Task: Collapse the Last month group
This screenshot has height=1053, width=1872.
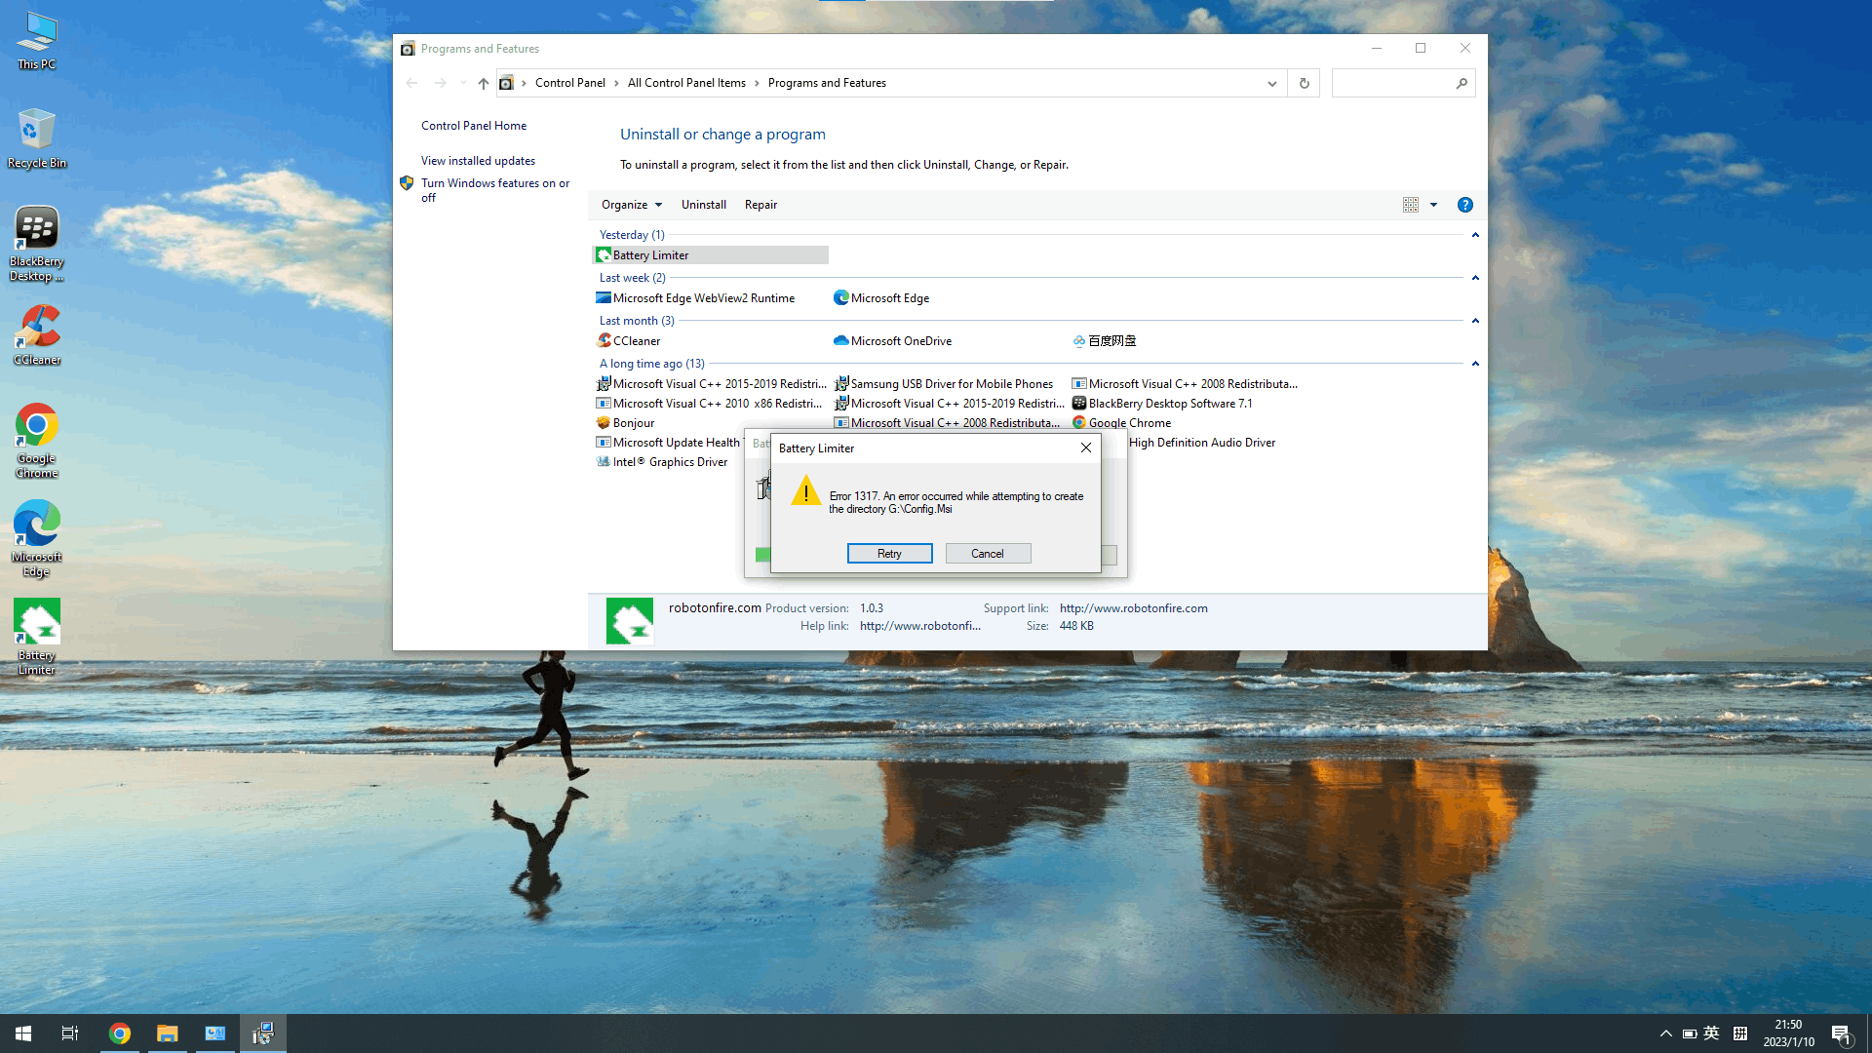Action: [x=1475, y=321]
